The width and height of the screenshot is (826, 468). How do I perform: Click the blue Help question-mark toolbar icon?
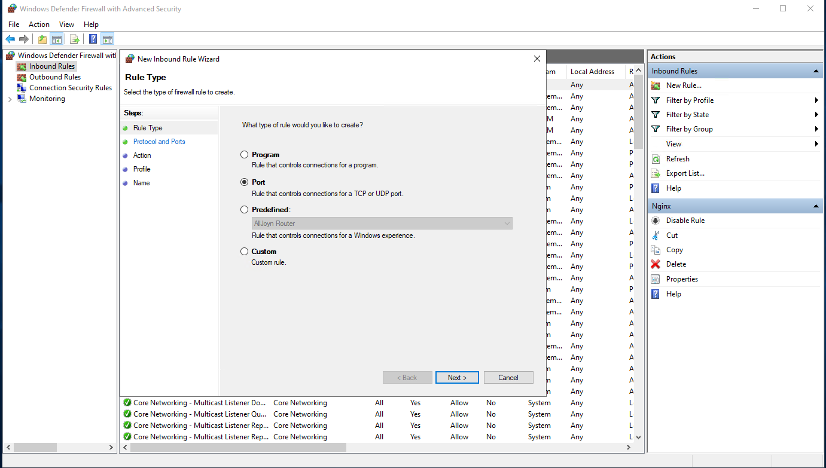click(x=93, y=39)
